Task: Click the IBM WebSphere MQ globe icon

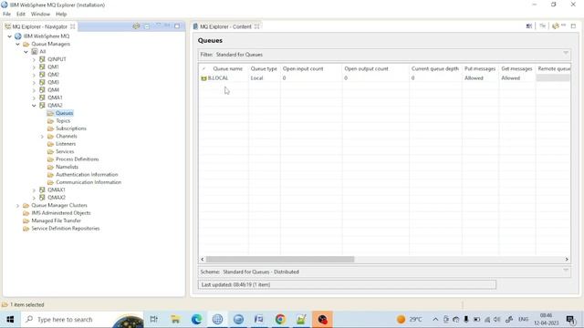Action: coord(18,36)
